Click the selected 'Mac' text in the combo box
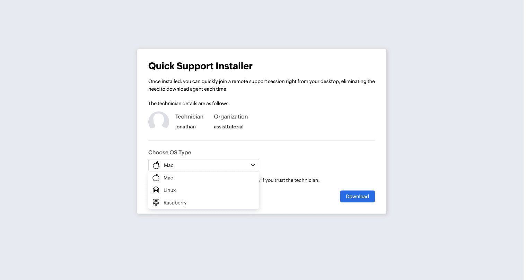526x280 pixels. click(x=169, y=165)
